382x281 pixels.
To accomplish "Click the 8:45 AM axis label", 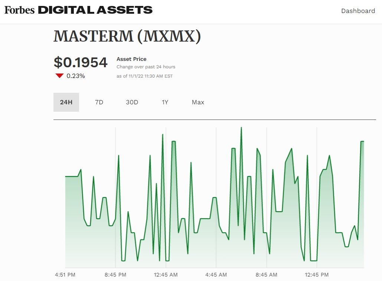I will pos(267,275).
